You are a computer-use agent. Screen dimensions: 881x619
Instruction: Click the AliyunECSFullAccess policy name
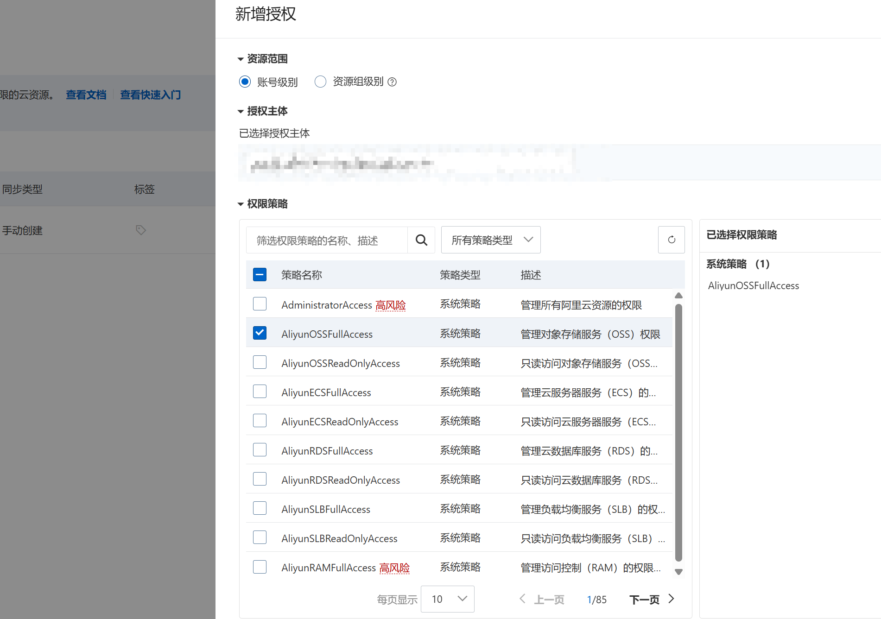(326, 393)
